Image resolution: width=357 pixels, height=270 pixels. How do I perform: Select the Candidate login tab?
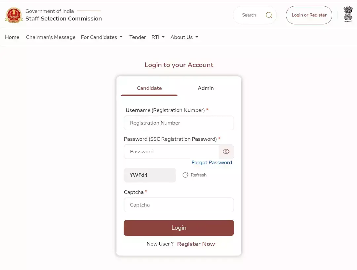pos(149,88)
